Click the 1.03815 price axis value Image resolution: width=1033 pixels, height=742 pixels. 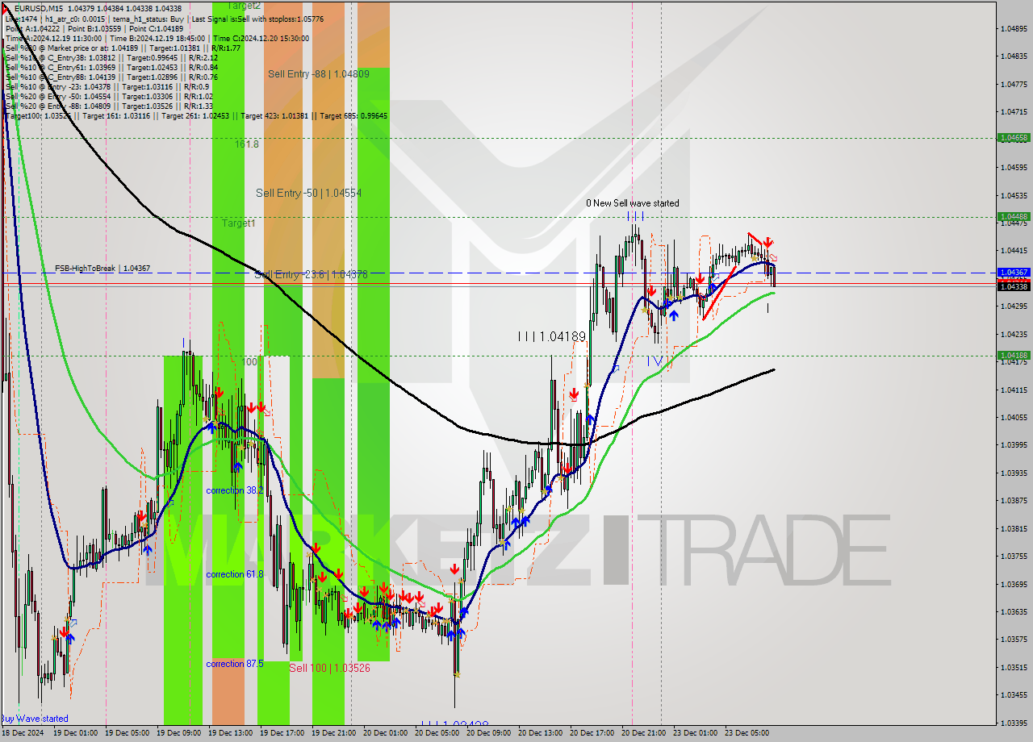pos(1014,529)
